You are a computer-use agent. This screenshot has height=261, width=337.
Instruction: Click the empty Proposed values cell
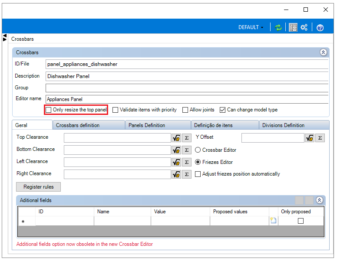tap(239, 221)
